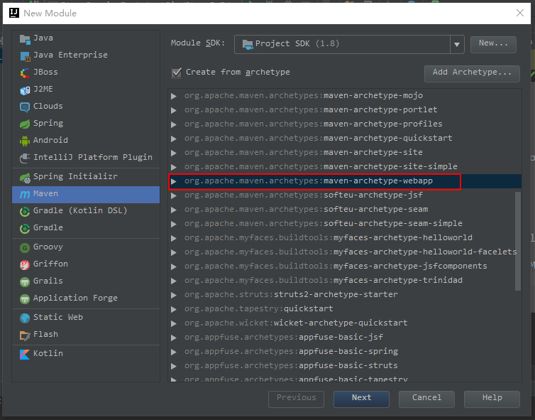
Task: Select the Groovy icon
Action: tap(25, 247)
